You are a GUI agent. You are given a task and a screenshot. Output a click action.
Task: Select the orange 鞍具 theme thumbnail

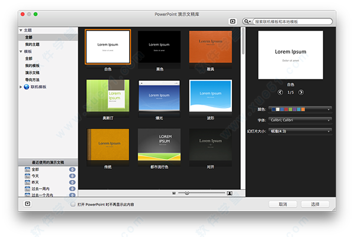click(x=211, y=47)
